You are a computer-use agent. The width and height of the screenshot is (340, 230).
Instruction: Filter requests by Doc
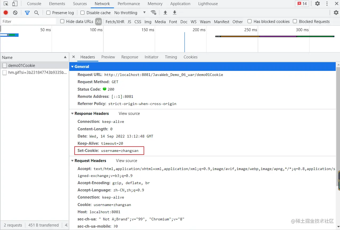[184, 22]
